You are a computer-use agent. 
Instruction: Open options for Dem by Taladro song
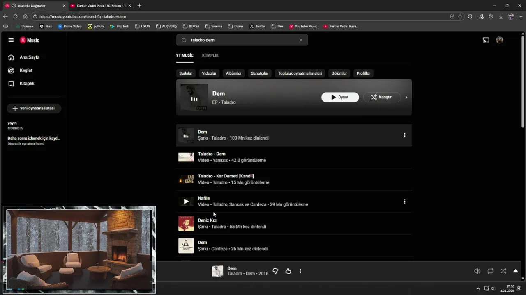(x=404, y=135)
